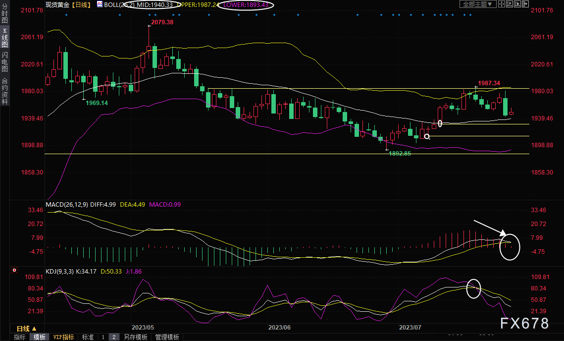
Task: Open the 合约资料 contract info panel
Action: (4, 91)
